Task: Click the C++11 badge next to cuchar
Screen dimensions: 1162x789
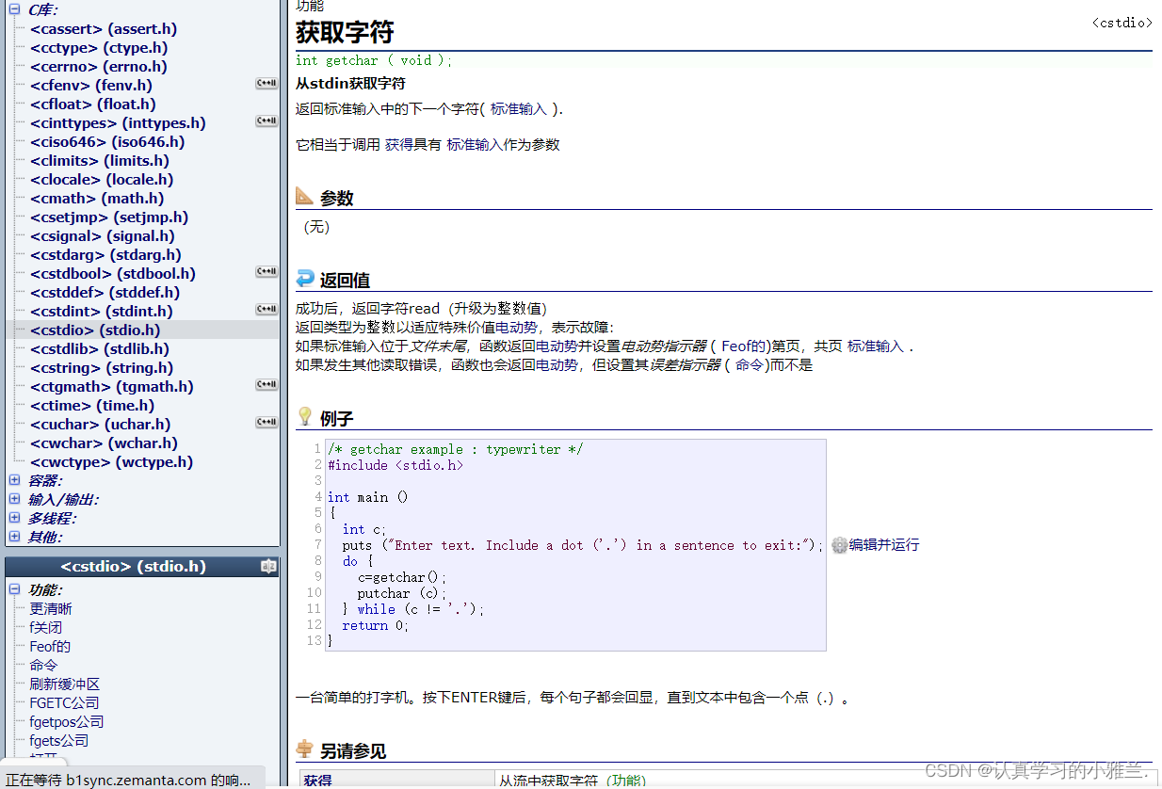Action: coord(266,423)
